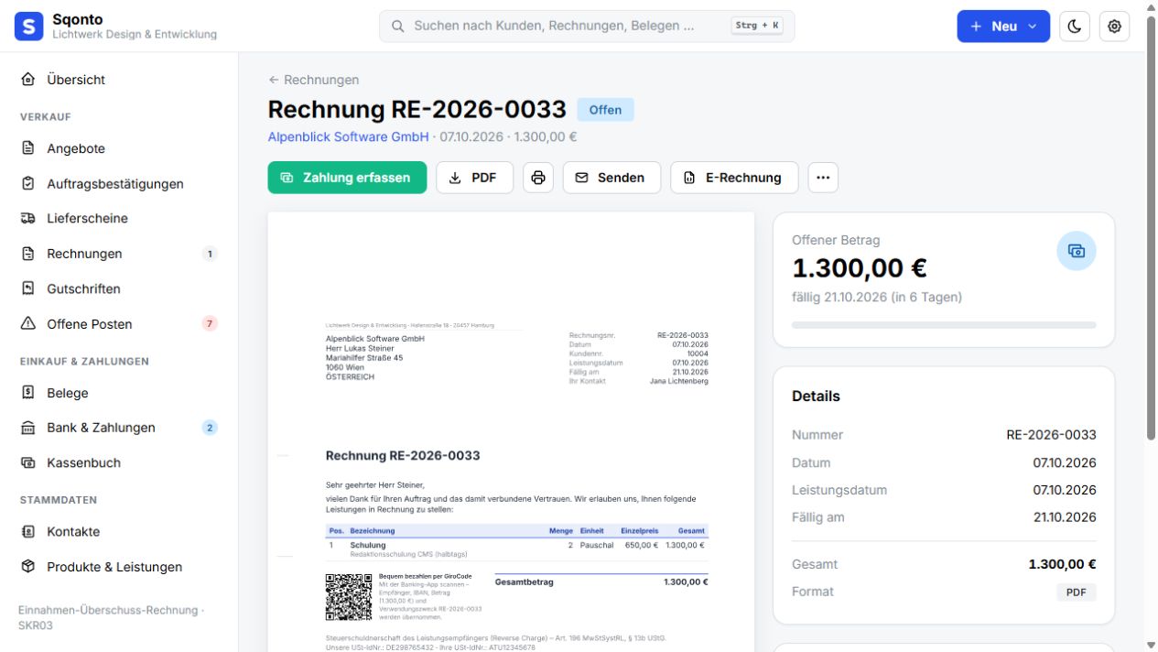This screenshot has width=1158, height=652.
Task: Click the round payment icon in Offener Betrag card
Action: [1077, 251]
